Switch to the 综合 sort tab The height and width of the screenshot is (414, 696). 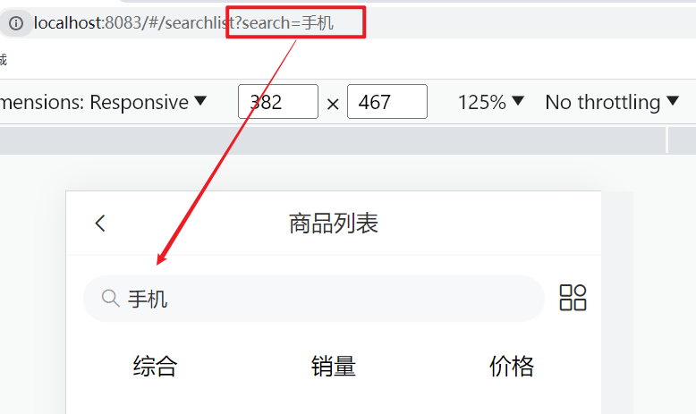click(x=155, y=366)
